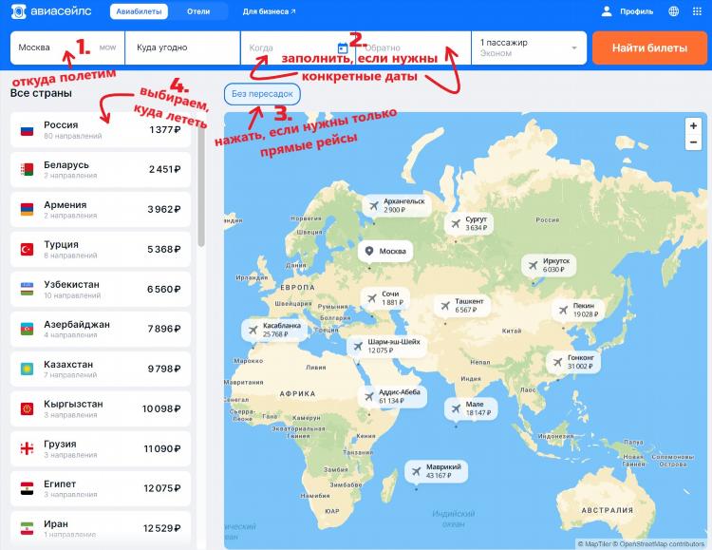Click the Куда угодно destination field
The image size is (712, 550).
coord(182,47)
